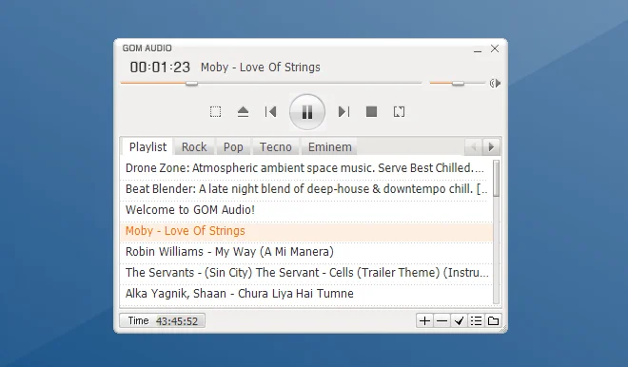Click the total Time 43:45:52 display

[163, 320]
